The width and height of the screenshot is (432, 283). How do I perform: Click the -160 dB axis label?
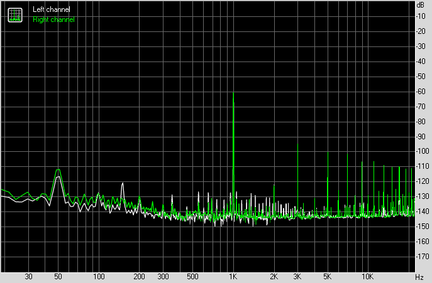[423, 241]
